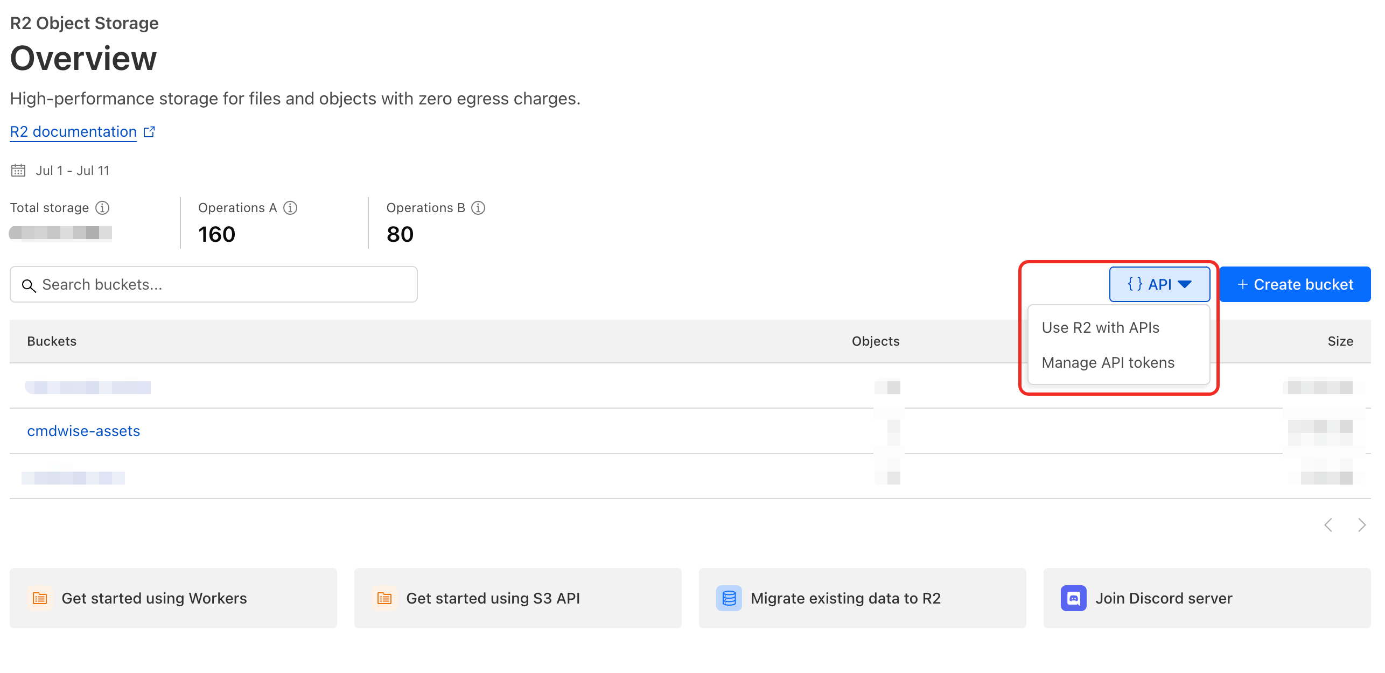1385x673 pixels.
Task: Click the Jul 1 - Jul 11 date range
Action: pyautogui.click(x=73, y=171)
